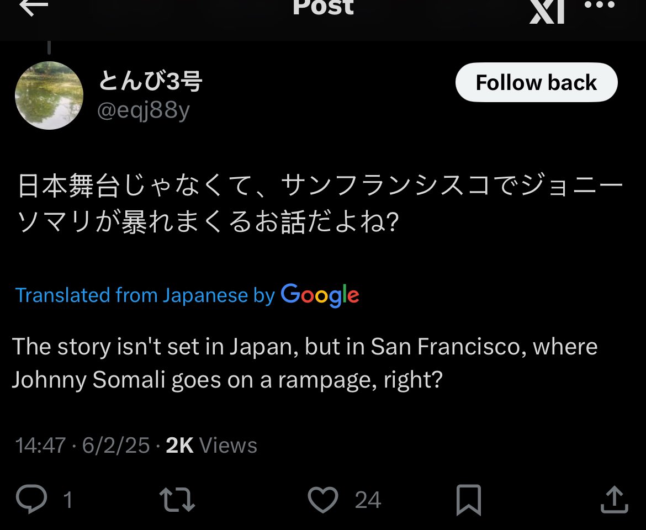Tap the reply speech bubble icon
The height and width of the screenshot is (530, 646).
[x=31, y=499]
